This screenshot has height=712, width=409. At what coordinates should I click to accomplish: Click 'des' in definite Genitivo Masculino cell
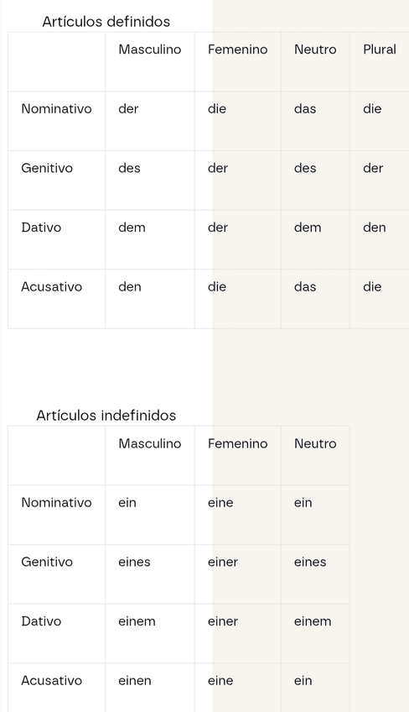[129, 168]
